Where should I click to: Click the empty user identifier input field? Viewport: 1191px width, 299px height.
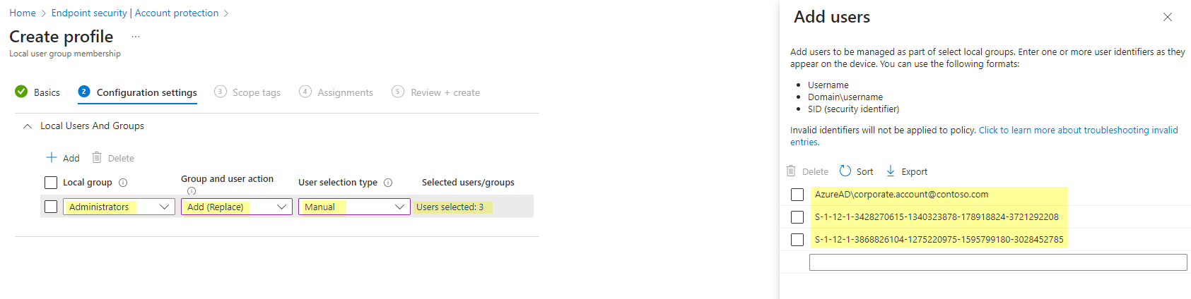point(998,262)
